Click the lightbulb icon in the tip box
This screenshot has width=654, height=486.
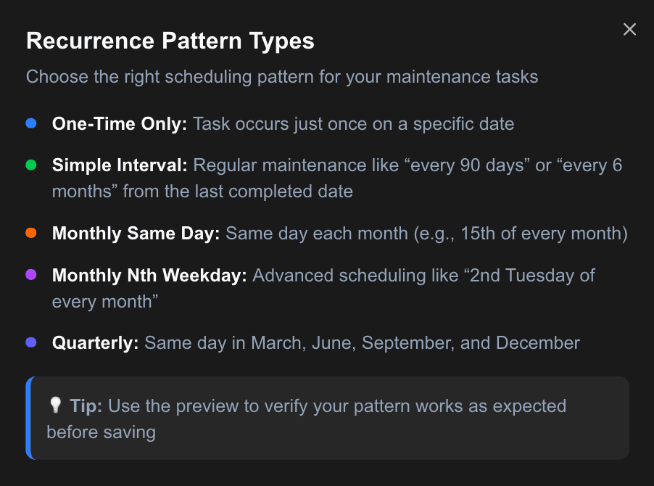point(57,405)
